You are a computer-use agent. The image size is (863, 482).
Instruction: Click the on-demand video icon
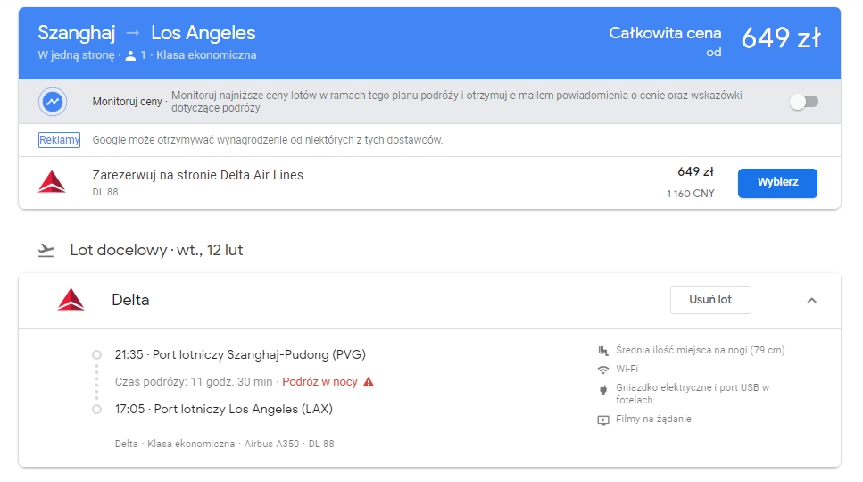(603, 420)
